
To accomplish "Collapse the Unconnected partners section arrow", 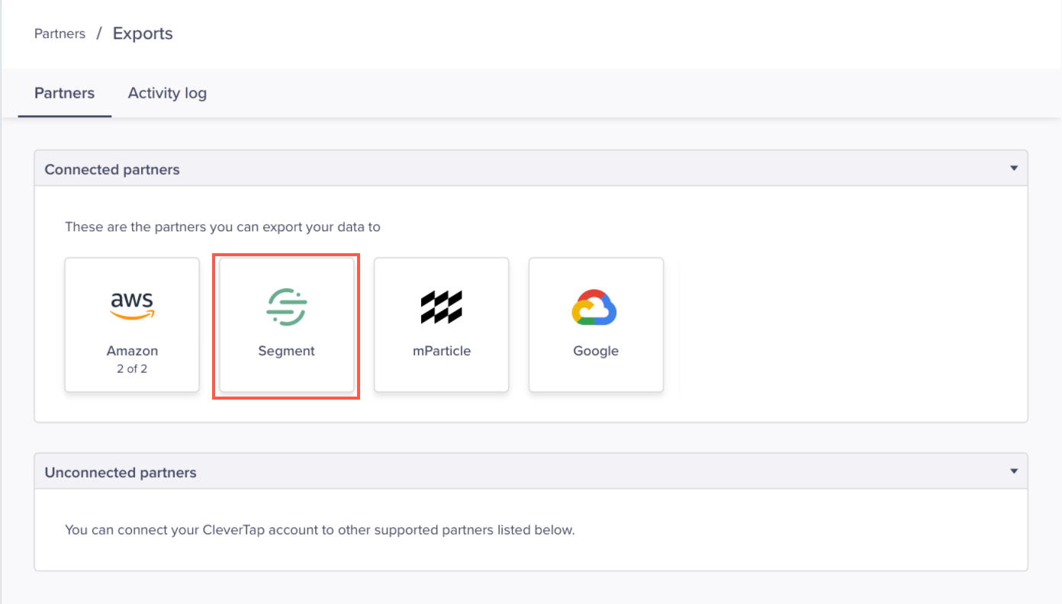I will [1014, 471].
